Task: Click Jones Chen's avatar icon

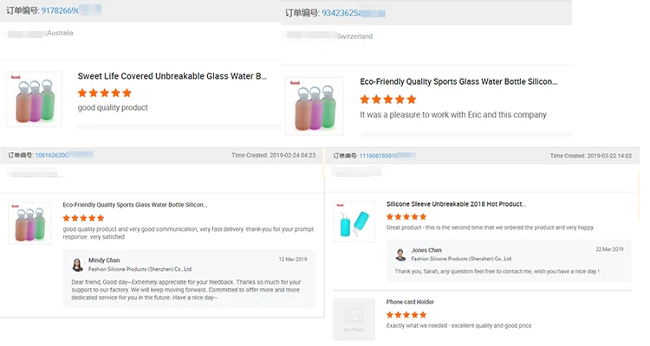Action: pos(400,254)
